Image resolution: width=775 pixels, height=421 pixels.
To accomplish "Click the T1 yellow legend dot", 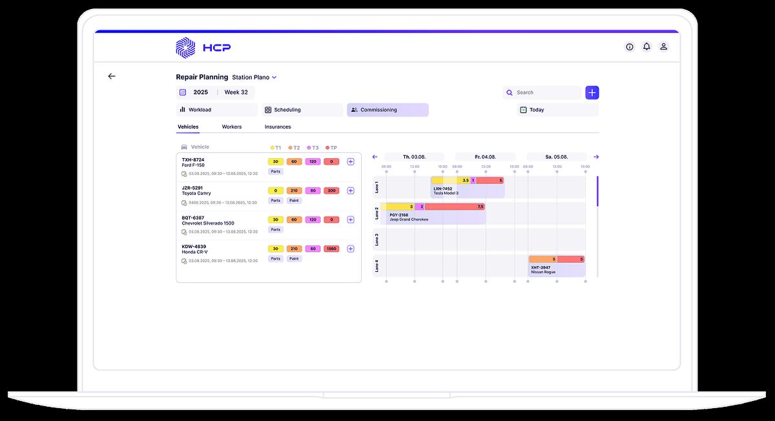I will 272,147.
